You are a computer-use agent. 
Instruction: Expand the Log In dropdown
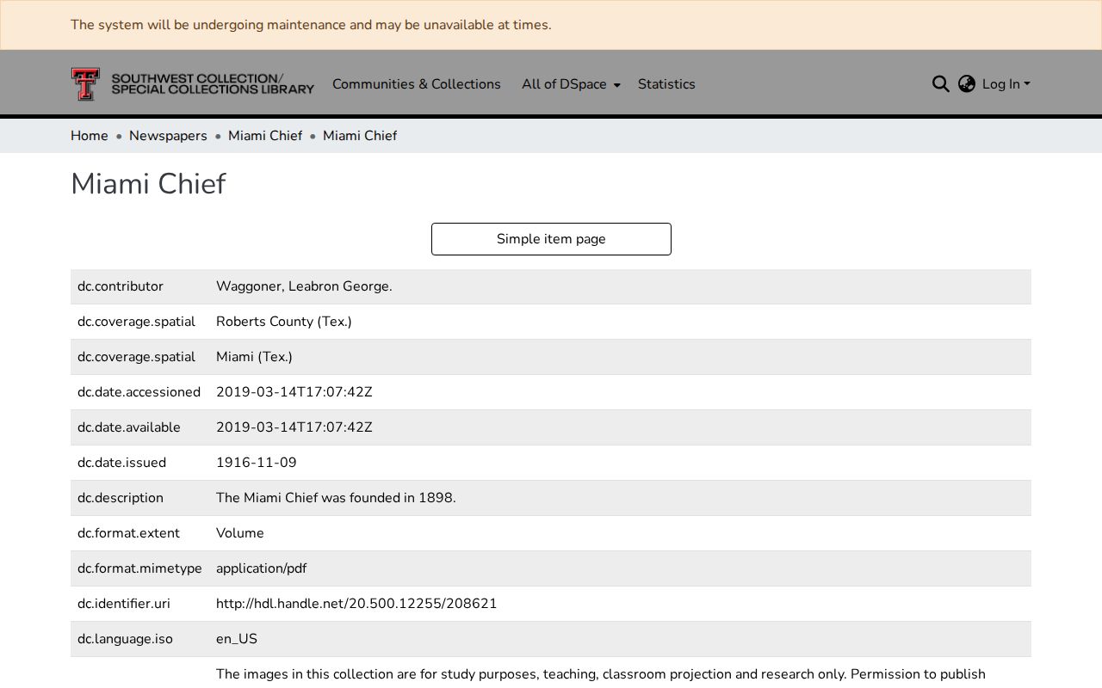click(1006, 84)
